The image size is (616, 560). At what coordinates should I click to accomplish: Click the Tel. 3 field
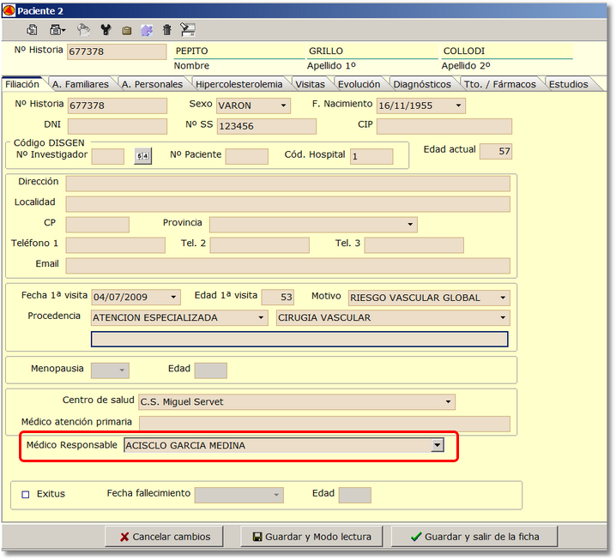click(x=414, y=245)
